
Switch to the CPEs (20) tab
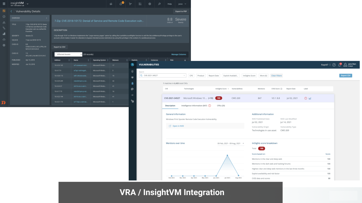pos(221,106)
